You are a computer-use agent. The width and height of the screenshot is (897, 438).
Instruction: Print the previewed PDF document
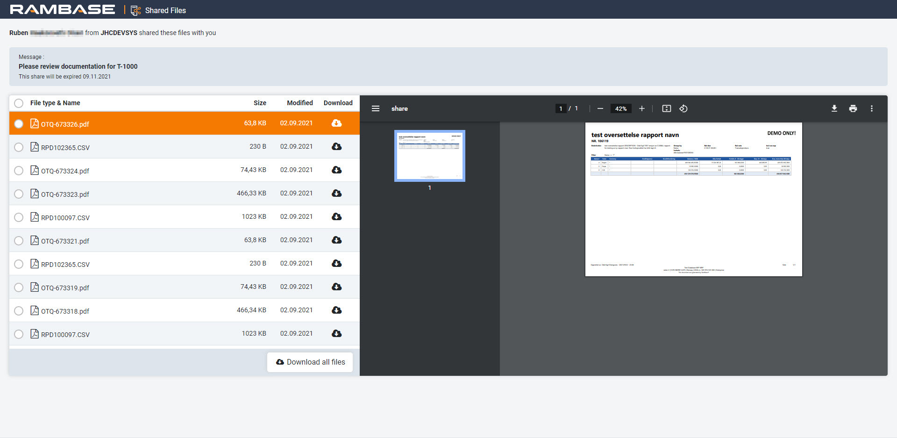(x=853, y=108)
